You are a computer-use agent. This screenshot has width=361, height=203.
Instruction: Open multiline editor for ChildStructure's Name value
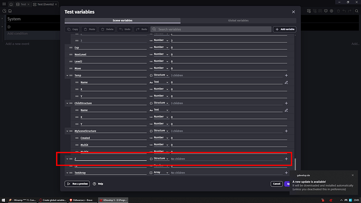click(x=286, y=110)
